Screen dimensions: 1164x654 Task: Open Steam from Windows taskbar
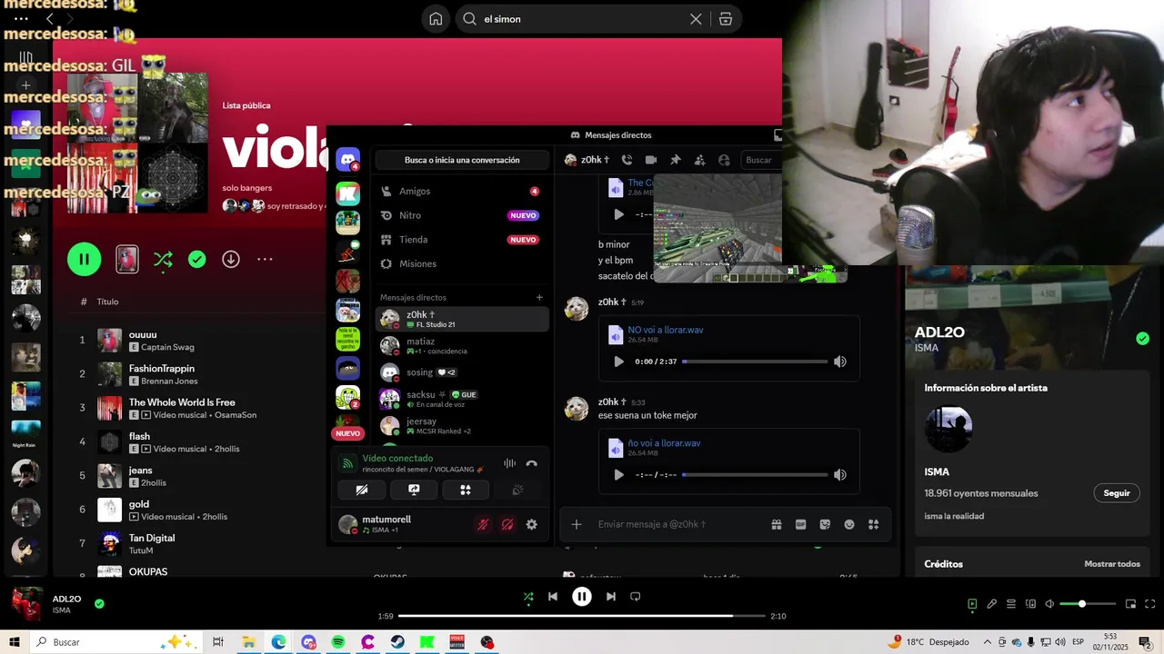click(397, 642)
